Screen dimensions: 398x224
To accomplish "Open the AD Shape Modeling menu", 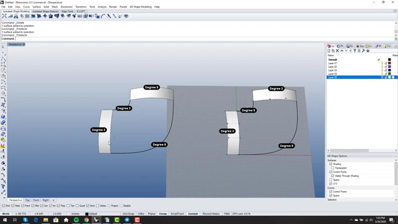I will [x=141, y=7].
